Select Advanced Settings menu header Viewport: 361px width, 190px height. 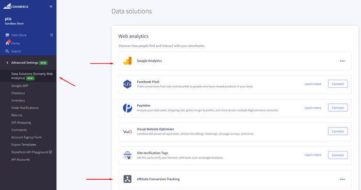point(25,63)
